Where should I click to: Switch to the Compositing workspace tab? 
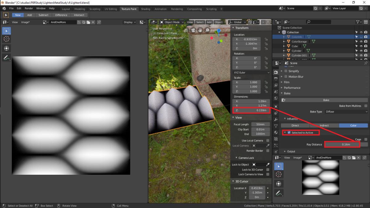point(195,9)
